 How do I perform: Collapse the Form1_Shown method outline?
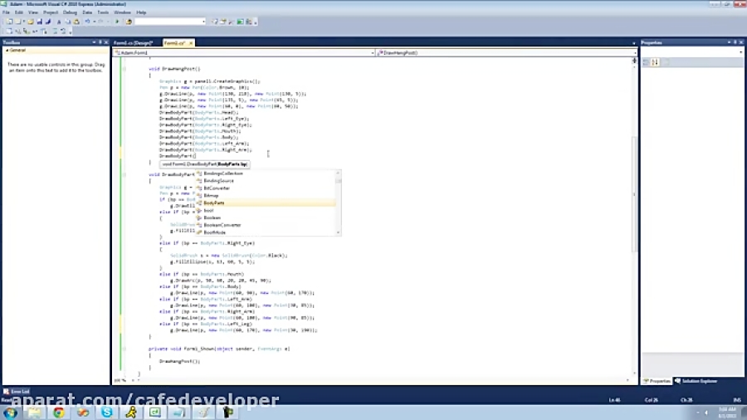pos(124,349)
